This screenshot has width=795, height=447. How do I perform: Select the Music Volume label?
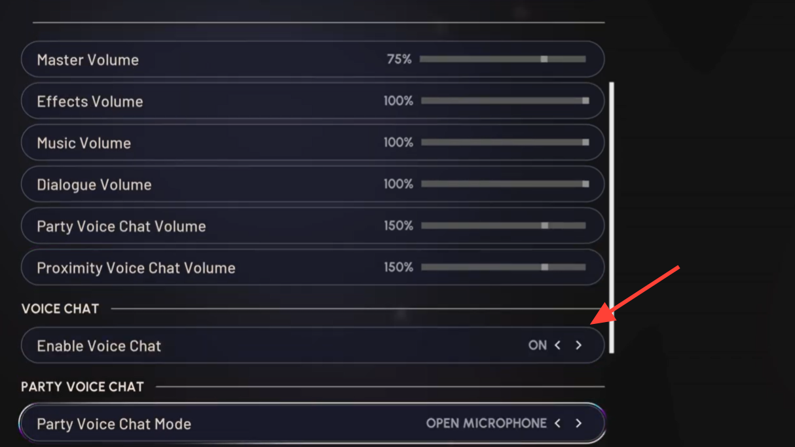tap(84, 143)
